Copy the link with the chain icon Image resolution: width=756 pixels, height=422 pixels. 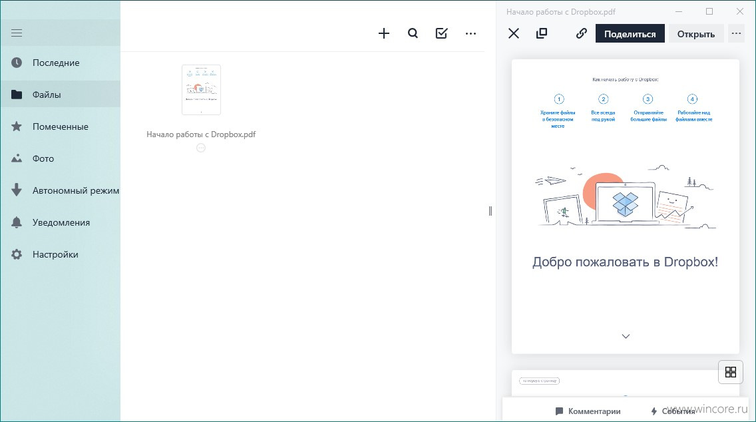point(582,33)
